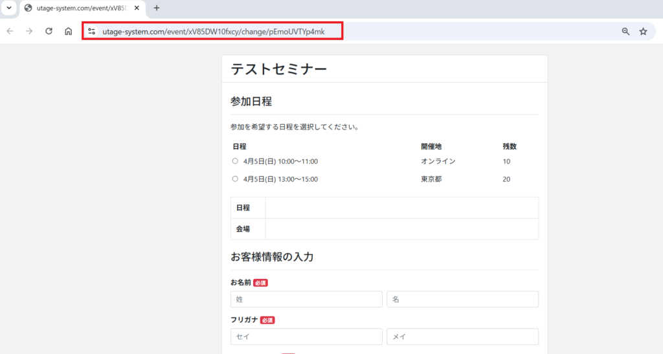Click the empty 会場 table cell

(x=401, y=229)
